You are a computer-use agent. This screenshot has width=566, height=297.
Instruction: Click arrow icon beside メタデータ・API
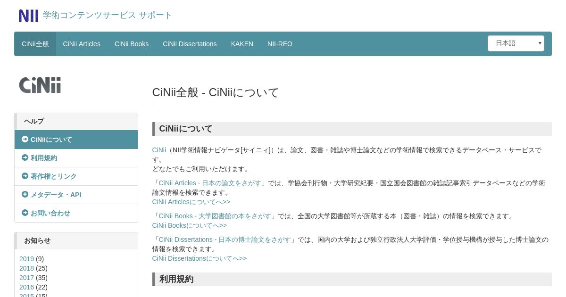pos(25,195)
